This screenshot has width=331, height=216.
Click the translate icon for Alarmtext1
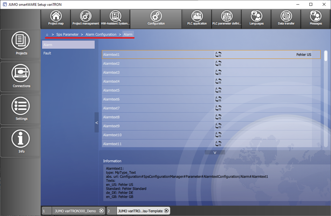(218, 55)
